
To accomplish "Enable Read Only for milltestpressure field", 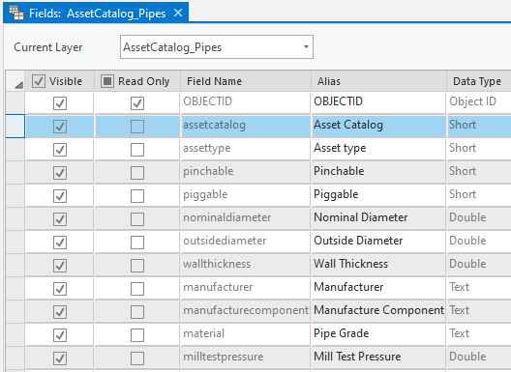I will [x=137, y=358].
